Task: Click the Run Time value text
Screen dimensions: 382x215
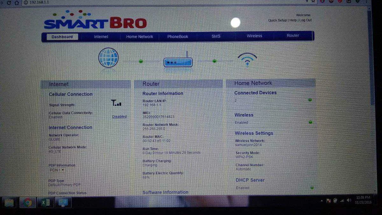Action: [172, 153]
